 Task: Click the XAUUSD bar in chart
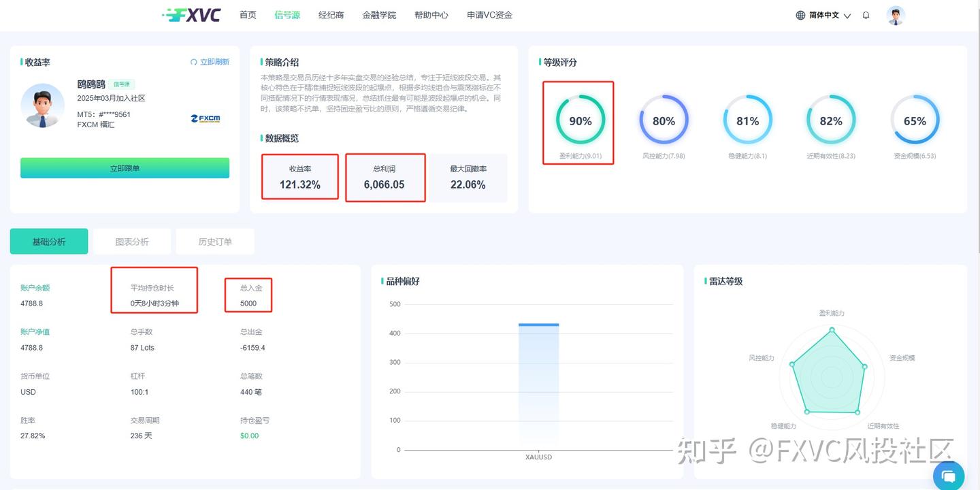[x=538, y=386]
